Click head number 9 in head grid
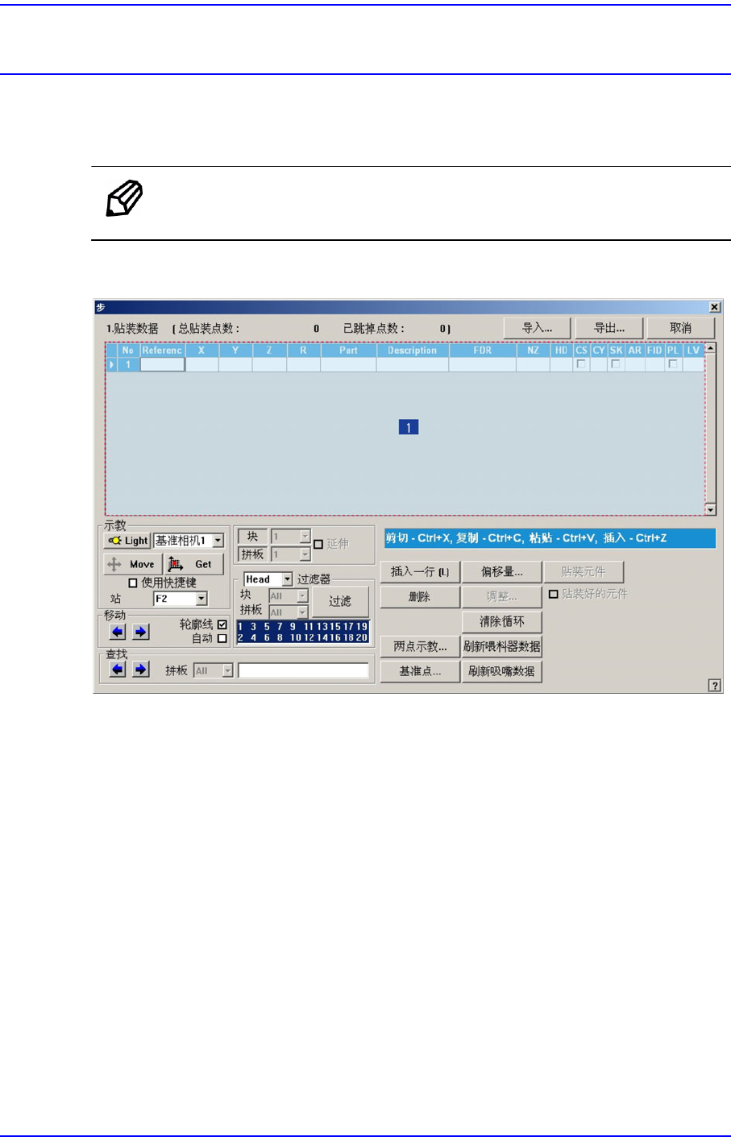This screenshot has height=1145, width=731. coord(293,626)
